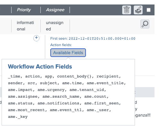Click the ame.search_name field name
The image size is (159, 130).
click(x=61, y=96)
